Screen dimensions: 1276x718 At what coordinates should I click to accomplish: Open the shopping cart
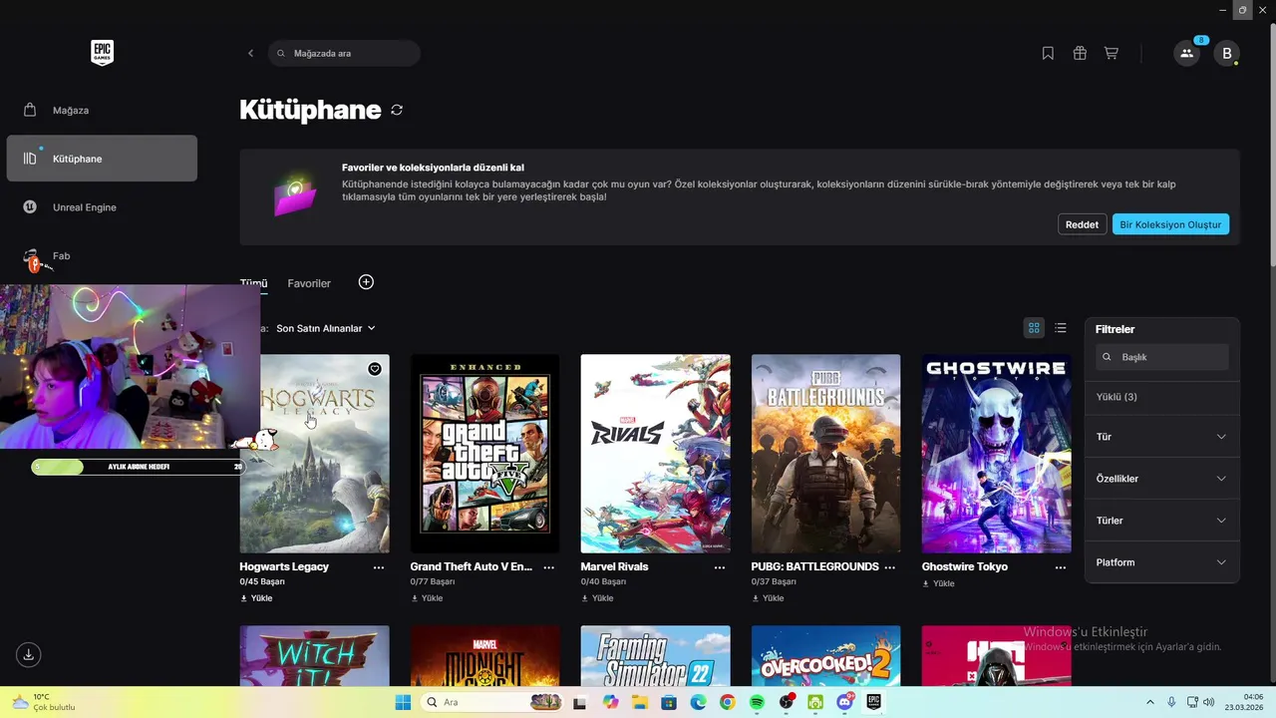(1111, 53)
